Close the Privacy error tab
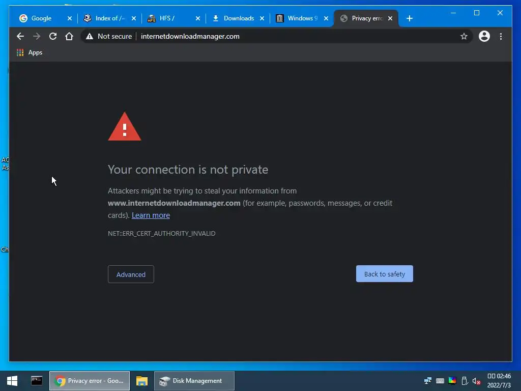521x391 pixels. (x=390, y=18)
